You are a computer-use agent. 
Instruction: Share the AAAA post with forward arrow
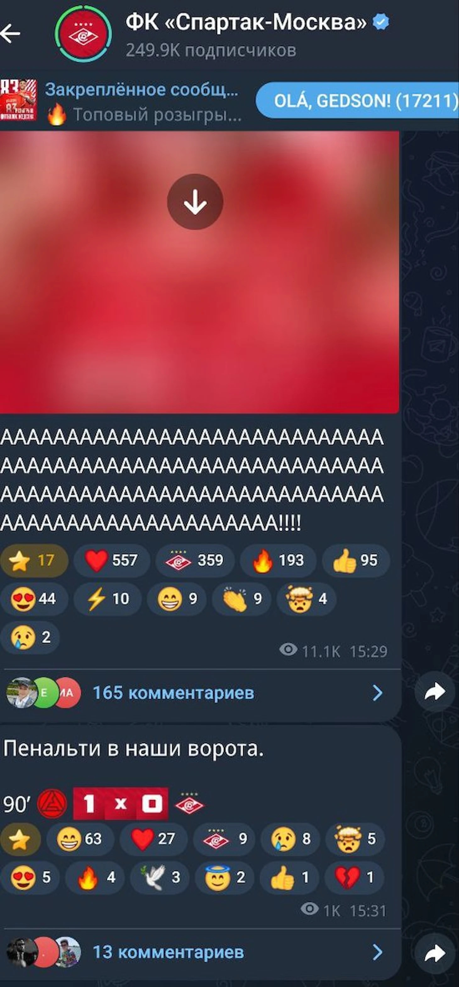pyautogui.click(x=435, y=692)
